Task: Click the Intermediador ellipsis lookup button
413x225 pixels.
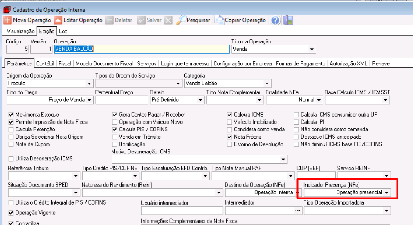Action: coord(298,211)
